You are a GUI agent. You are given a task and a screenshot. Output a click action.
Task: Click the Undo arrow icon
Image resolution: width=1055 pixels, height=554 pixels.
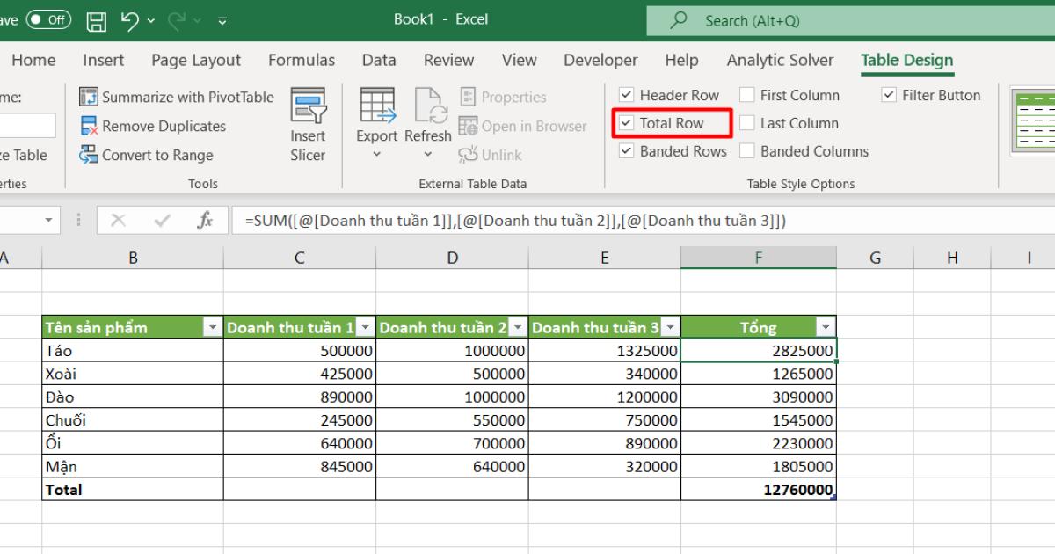pos(129,20)
